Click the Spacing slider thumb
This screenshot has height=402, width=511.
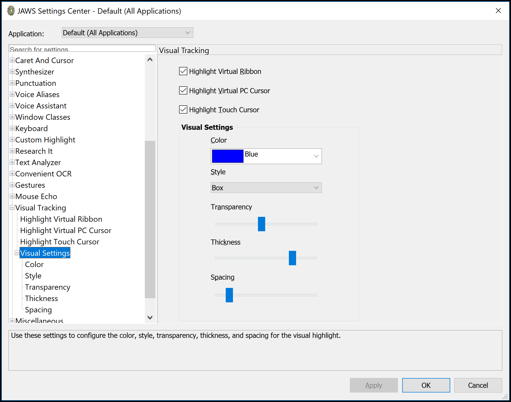[229, 295]
